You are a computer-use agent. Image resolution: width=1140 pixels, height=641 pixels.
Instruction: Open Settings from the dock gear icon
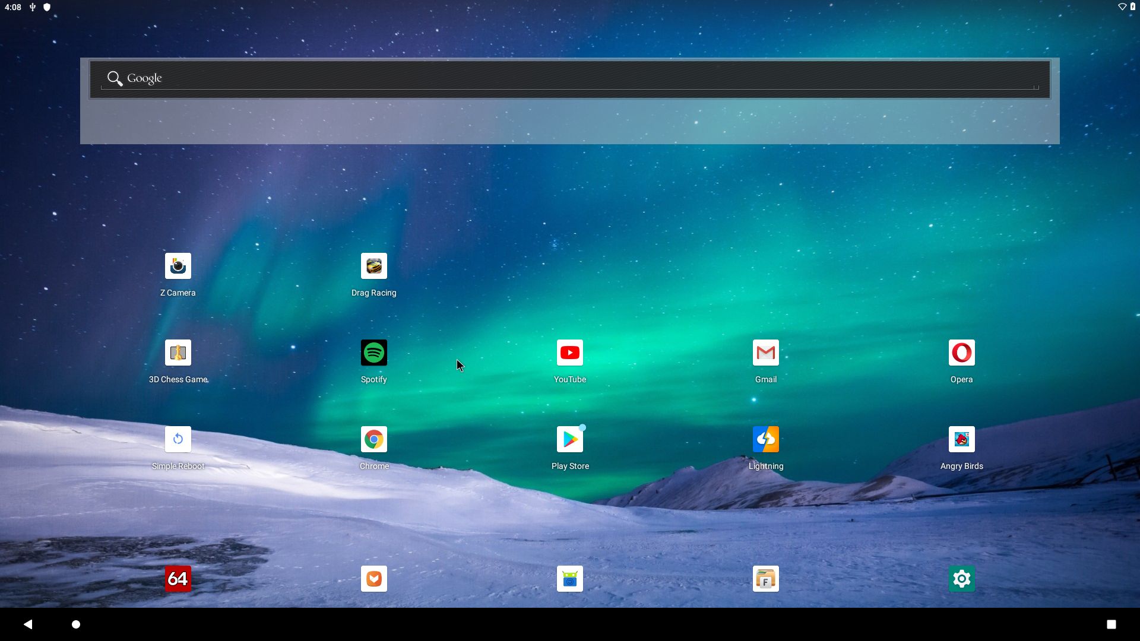(961, 579)
